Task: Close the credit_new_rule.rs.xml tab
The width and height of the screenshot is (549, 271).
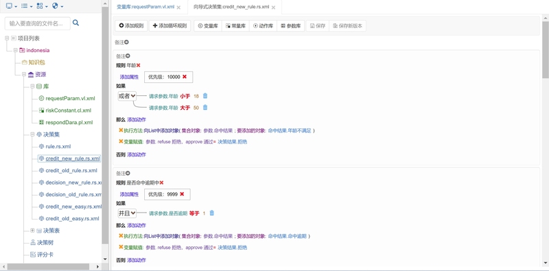Action: click(273, 8)
